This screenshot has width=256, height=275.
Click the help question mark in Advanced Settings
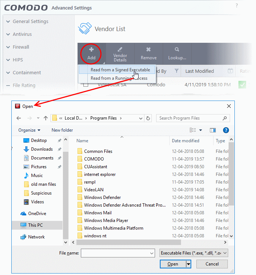(237, 5)
